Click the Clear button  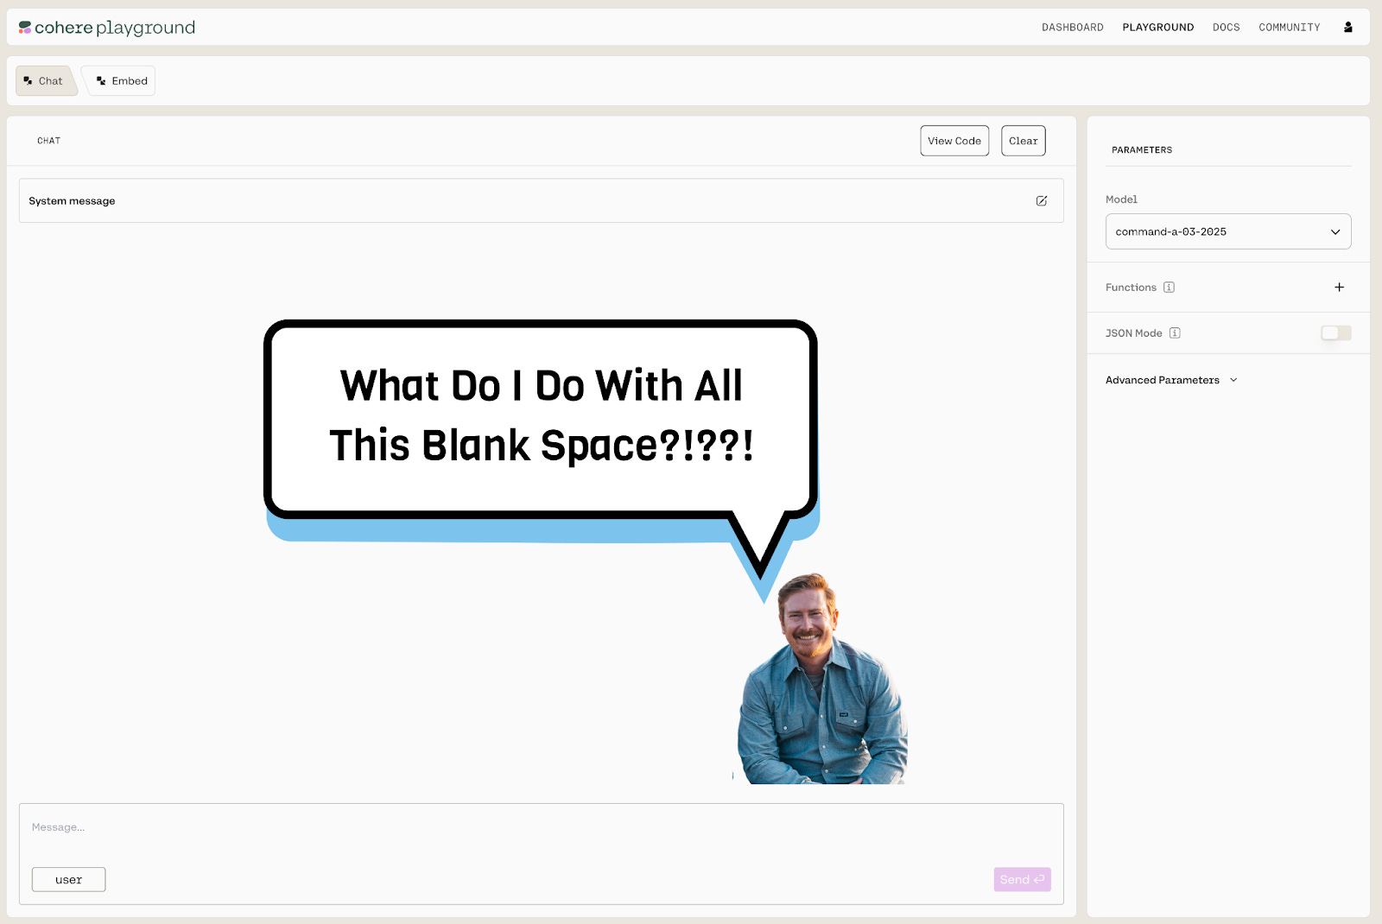click(1024, 141)
